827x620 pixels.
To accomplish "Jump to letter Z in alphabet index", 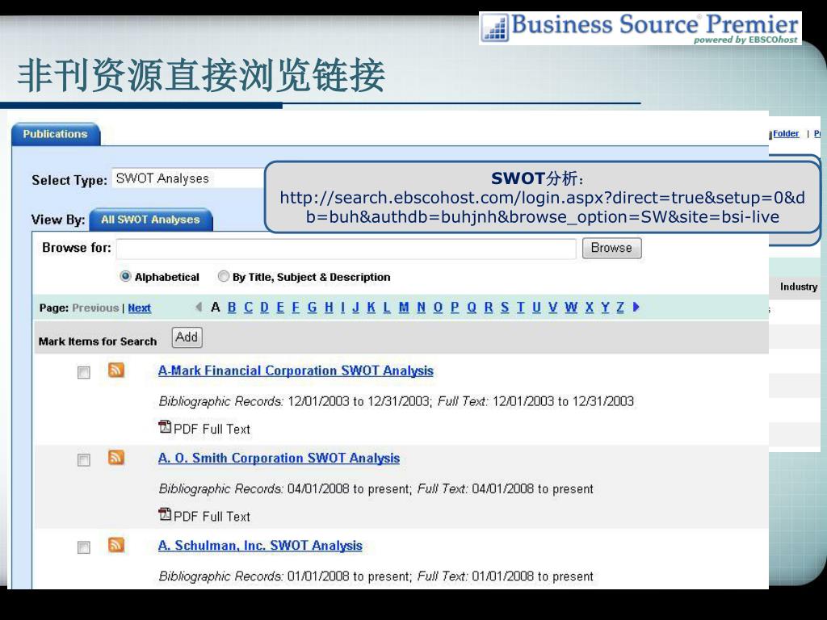I will 620,308.
